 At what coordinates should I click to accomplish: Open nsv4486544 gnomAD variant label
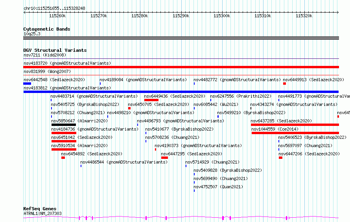point(124,162)
